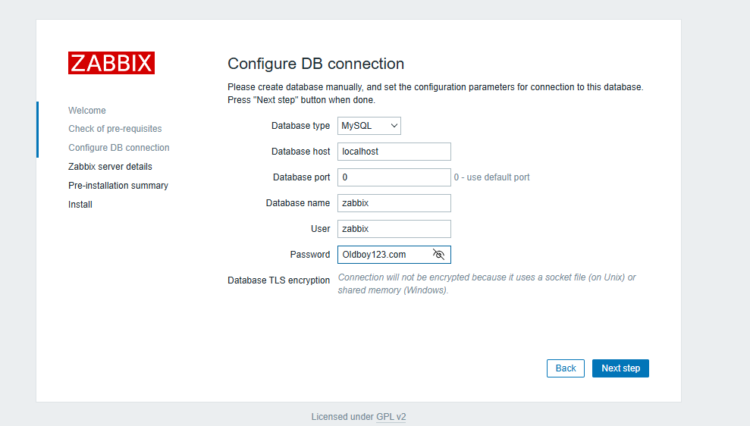The image size is (750, 426).
Task: Open the GPL v2 license link
Action: [391, 417]
